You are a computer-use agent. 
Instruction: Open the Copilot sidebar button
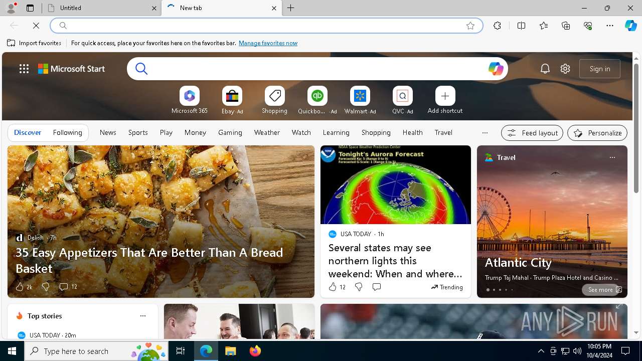pyautogui.click(x=630, y=26)
